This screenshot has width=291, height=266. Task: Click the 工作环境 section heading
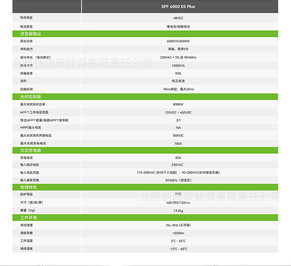[29, 218]
